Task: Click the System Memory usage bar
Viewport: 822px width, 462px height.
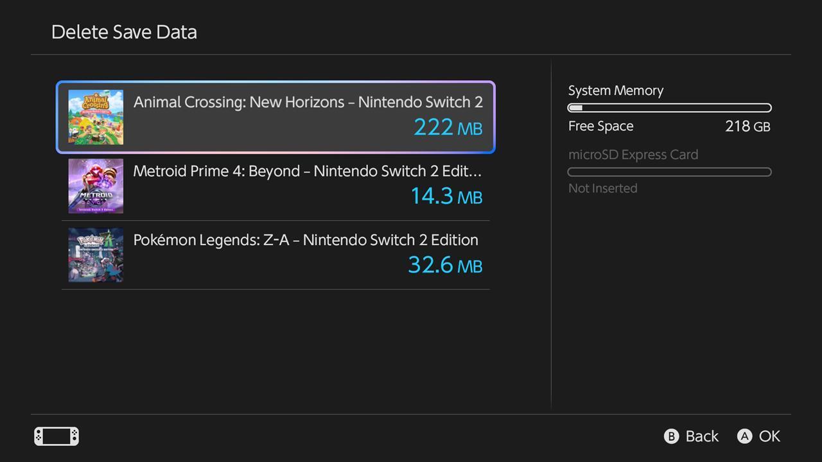Action: point(670,108)
